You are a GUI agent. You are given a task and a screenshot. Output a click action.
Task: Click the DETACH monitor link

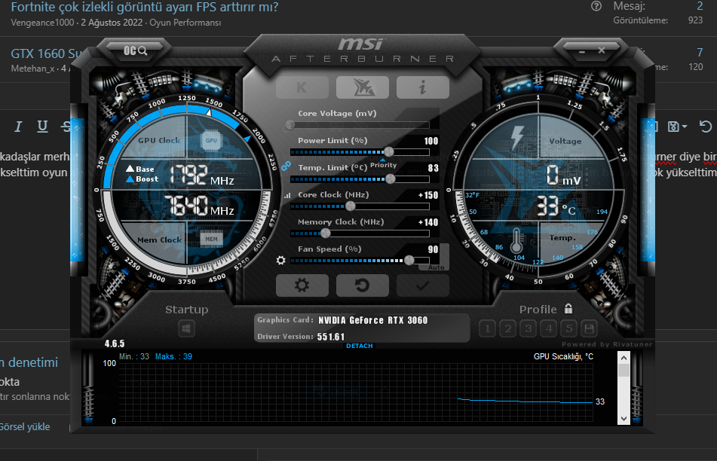pyautogui.click(x=360, y=346)
